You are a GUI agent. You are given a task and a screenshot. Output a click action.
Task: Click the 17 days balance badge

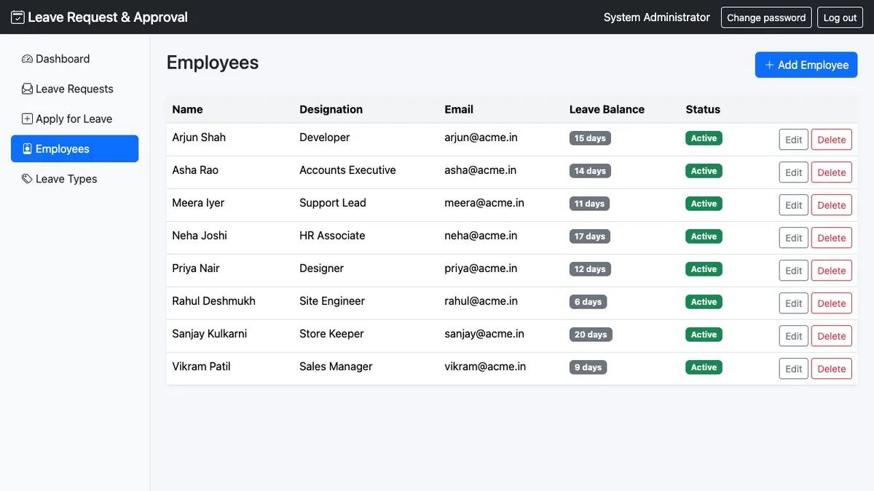click(590, 236)
